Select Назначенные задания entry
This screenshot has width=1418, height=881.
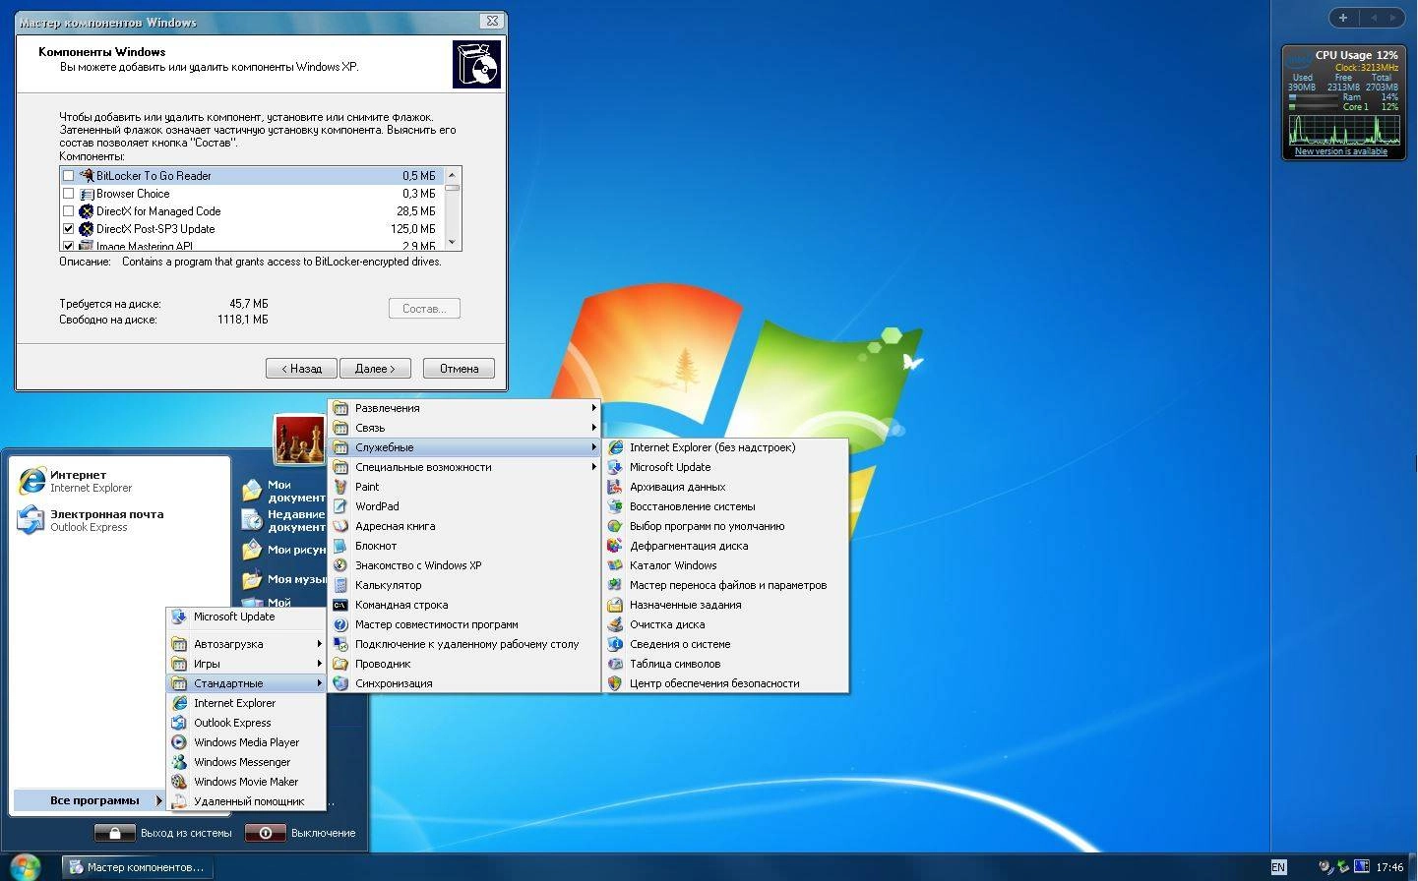(726, 605)
